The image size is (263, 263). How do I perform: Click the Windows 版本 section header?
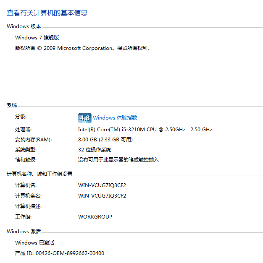pyautogui.click(x=24, y=26)
